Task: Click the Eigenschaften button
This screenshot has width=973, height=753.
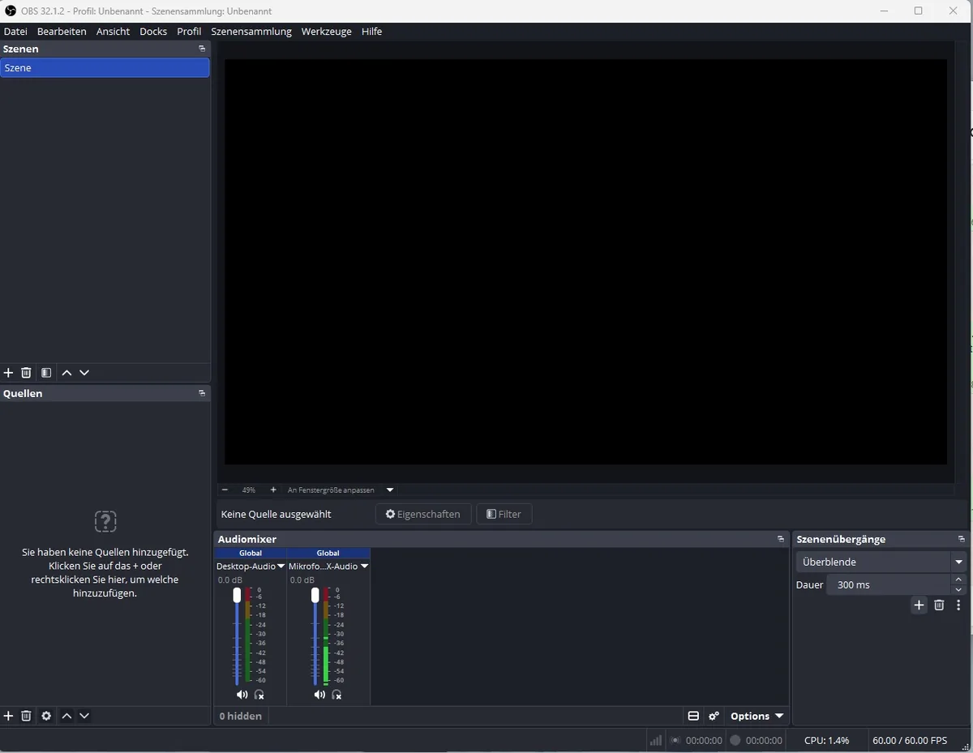Action: click(x=422, y=514)
